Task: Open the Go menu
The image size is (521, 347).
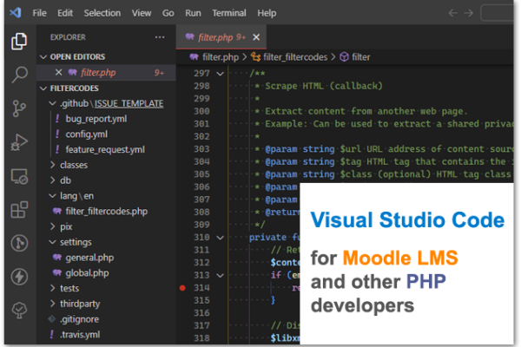Action: point(168,13)
